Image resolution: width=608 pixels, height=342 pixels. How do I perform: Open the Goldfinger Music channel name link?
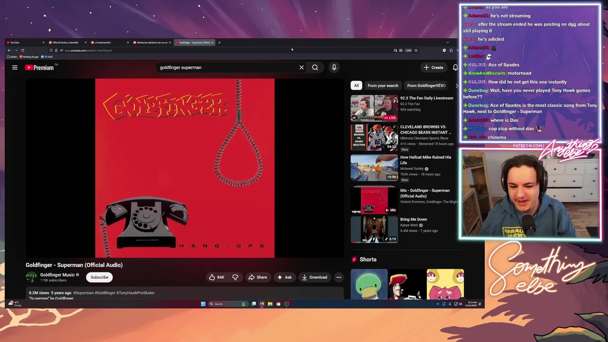pyautogui.click(x=57, y=275)
